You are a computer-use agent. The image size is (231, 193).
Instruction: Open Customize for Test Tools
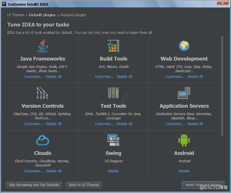[x=104, y=124]
